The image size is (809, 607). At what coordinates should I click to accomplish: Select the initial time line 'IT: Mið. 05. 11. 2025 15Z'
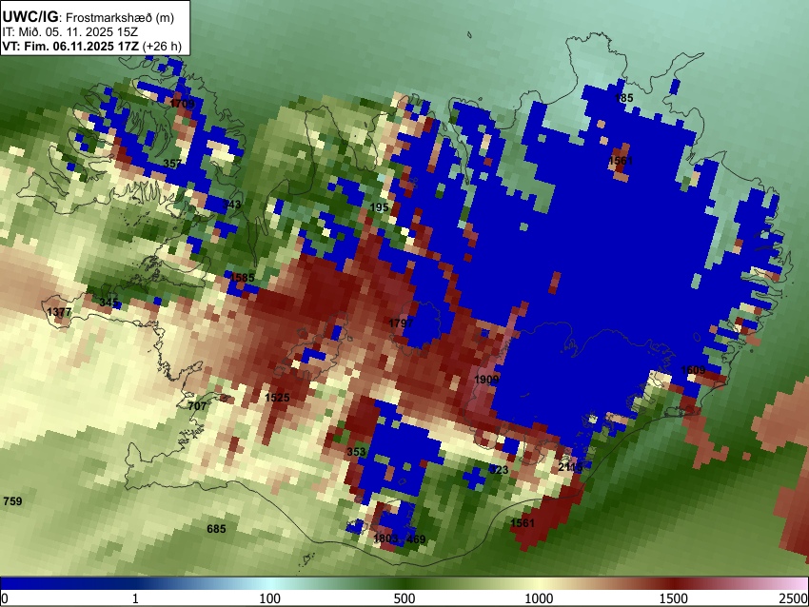[69, 32]
